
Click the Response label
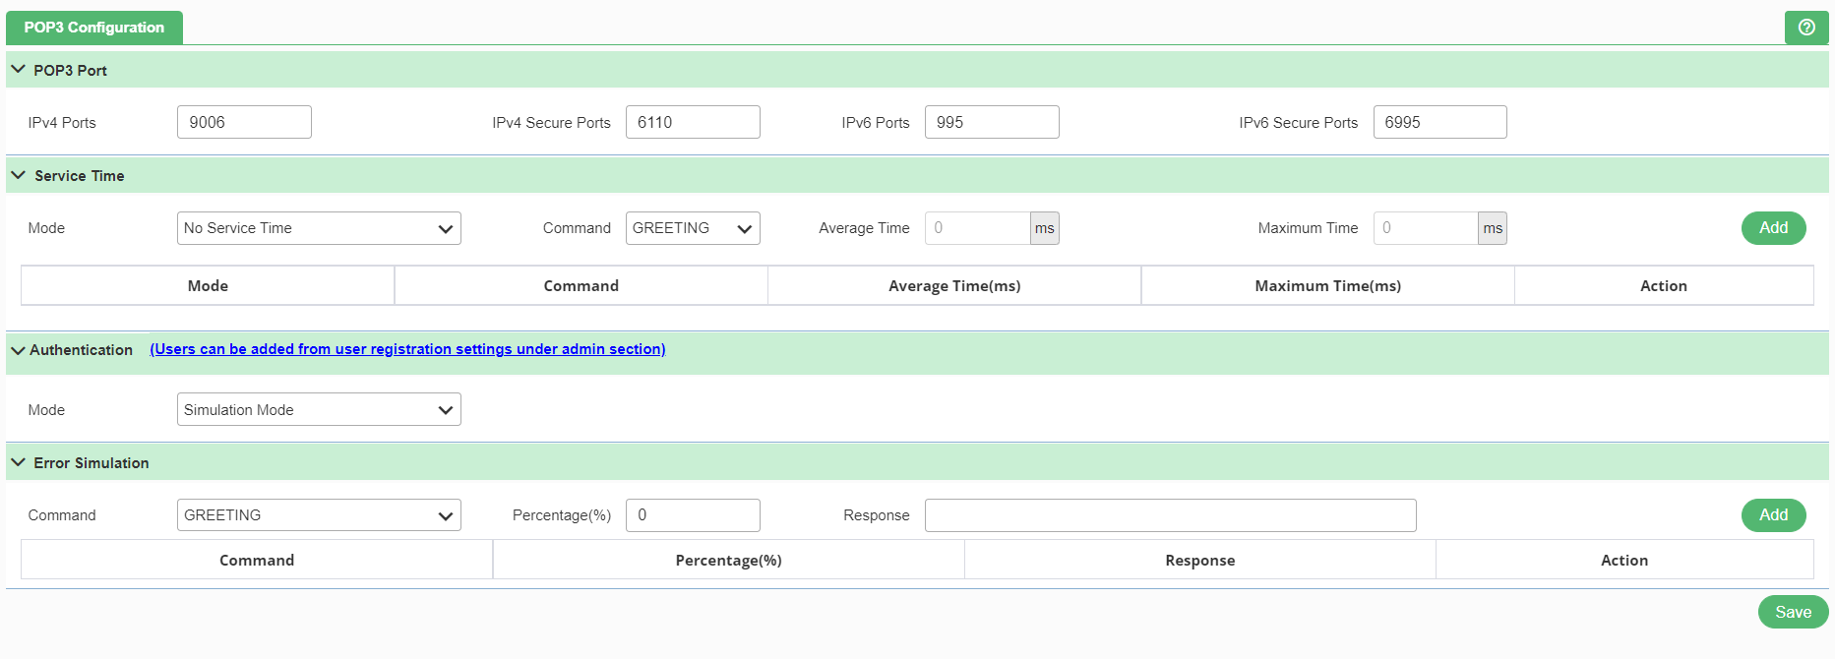(877, 515)
